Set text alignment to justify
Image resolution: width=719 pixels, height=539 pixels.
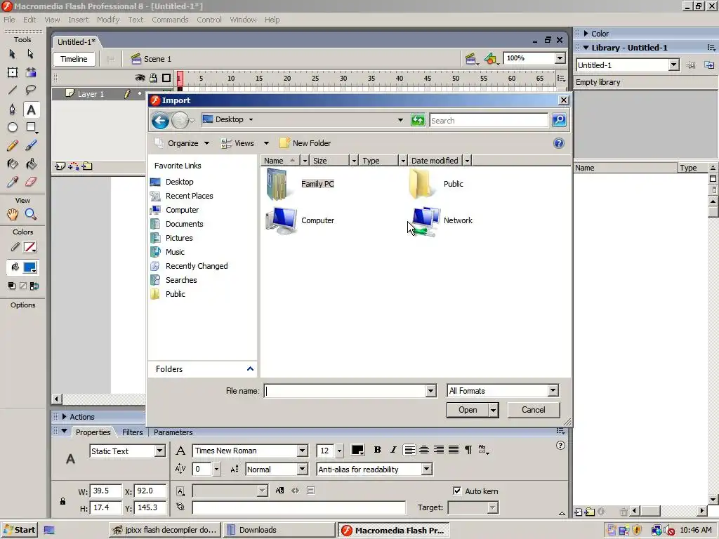pyautogui.click(x=454, y=450)
